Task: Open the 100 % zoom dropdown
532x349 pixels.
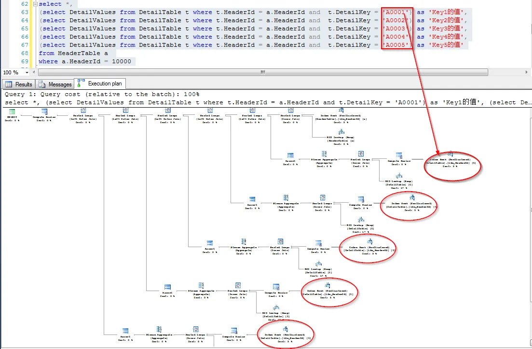Action: tap(27, 72)
